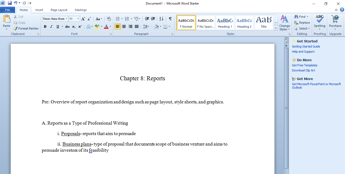Open the Line spacing dropdown

pyautogui.click(x=146, y=26)
